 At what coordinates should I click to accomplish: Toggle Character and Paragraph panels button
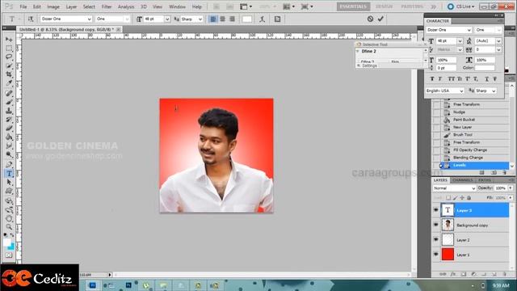277,19
